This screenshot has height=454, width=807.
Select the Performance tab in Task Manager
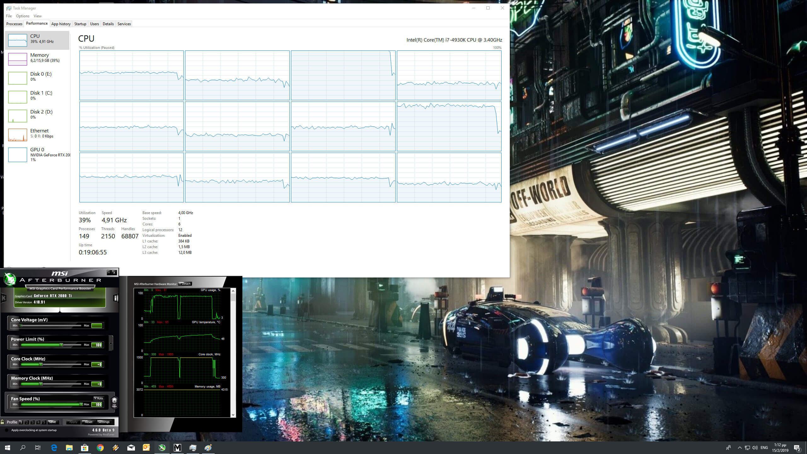pyautogui.click(x=36, y=23)
